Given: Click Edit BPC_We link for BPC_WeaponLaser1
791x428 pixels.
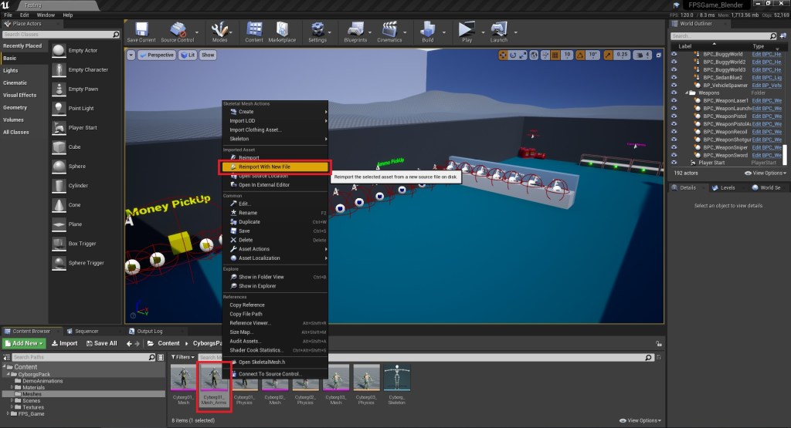Looking at the screenshot, I should 766,101.
